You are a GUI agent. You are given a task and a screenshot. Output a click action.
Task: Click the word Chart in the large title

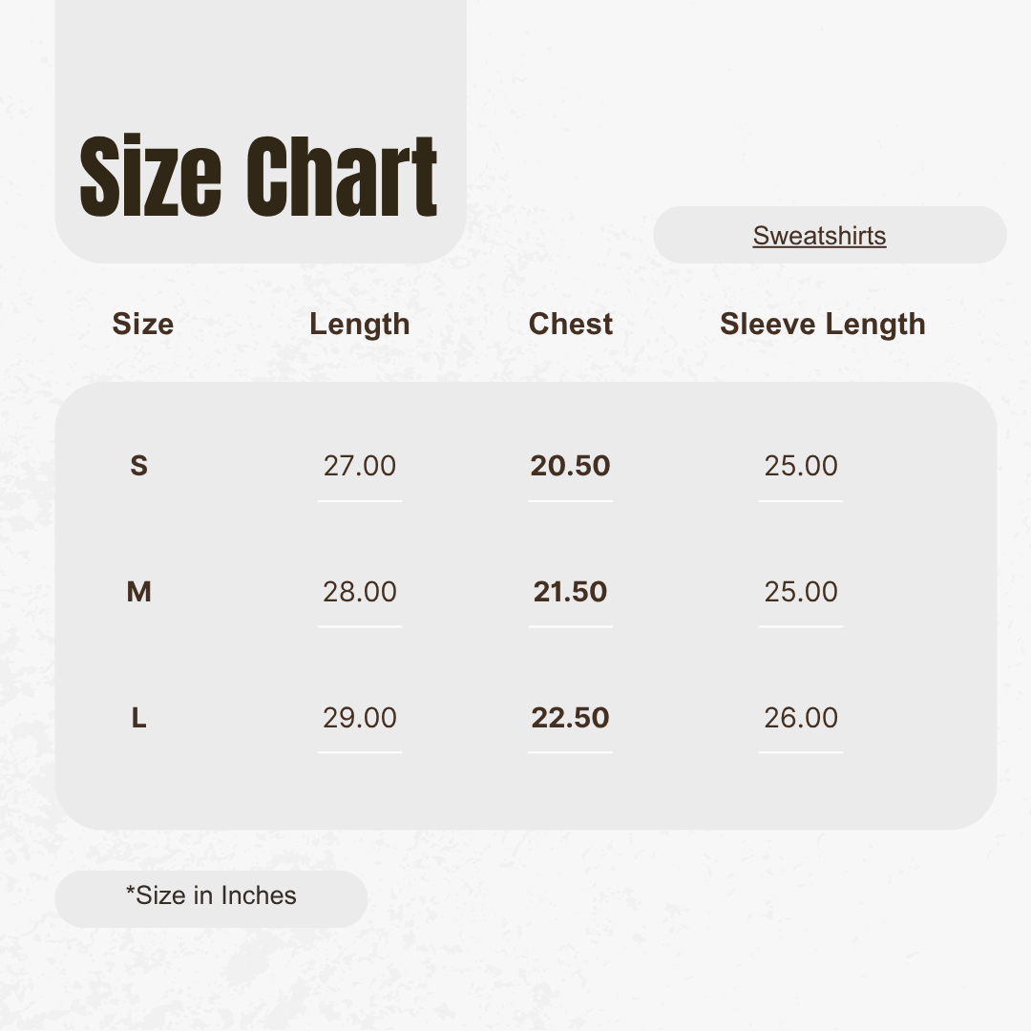point(342,179)
